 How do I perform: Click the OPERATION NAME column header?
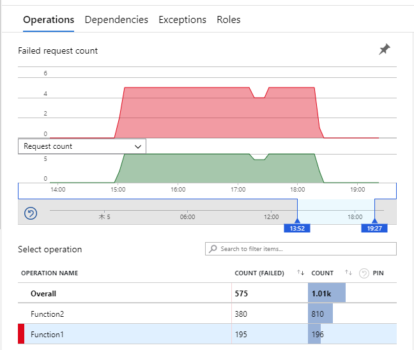click(x=50, y=273)
